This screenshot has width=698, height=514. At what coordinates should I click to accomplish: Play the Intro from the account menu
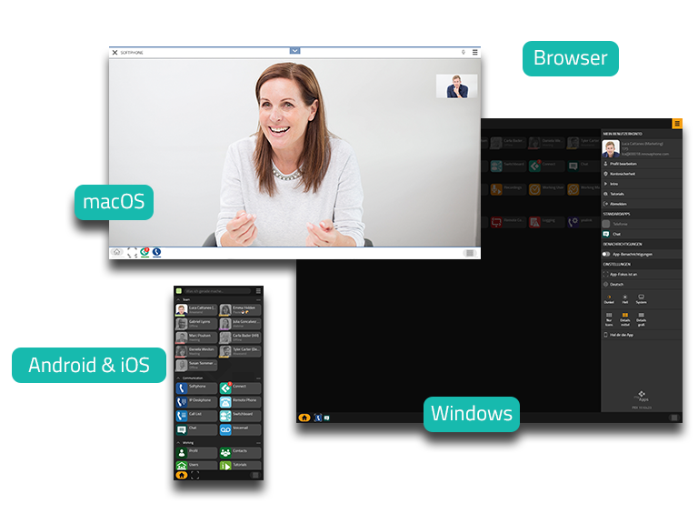click(x=642, y=184)
